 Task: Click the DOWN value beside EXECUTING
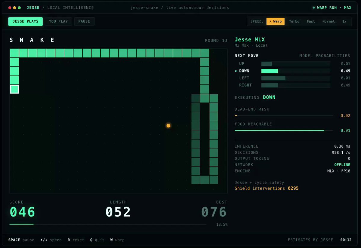(x=269, y=97)
